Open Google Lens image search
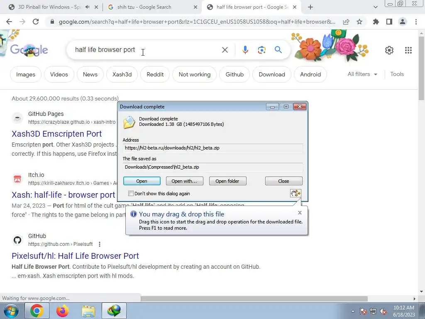 261,50
